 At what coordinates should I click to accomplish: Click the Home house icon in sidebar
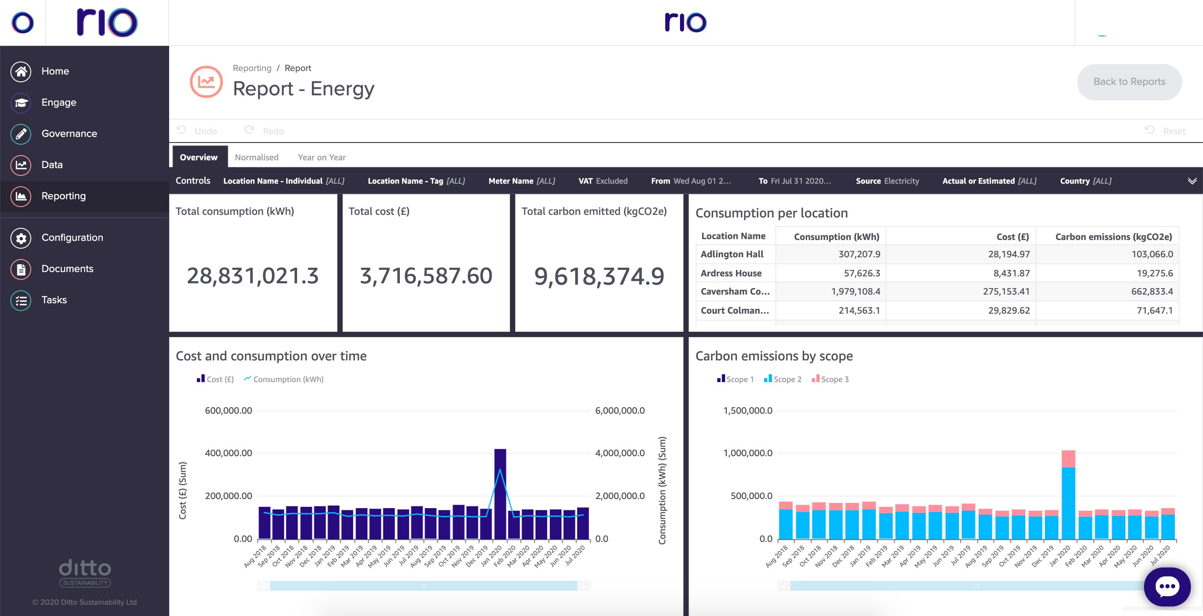pyautogui.click(x=20, y=71)
